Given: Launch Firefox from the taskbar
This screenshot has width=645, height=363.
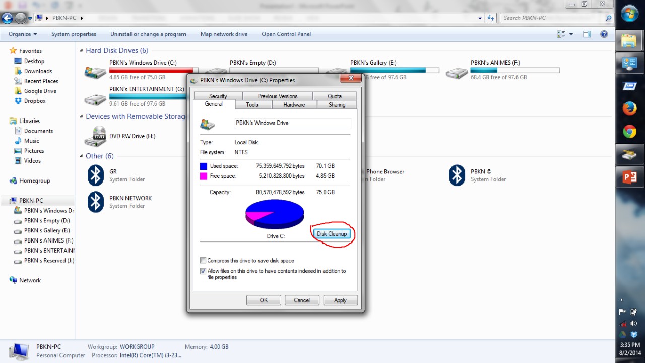Looking at the screenshot, I should 629,108.
